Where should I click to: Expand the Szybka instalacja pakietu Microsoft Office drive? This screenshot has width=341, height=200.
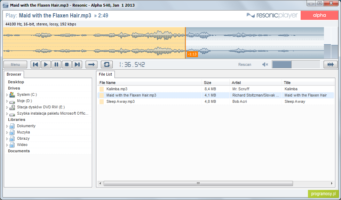[7, 114]
